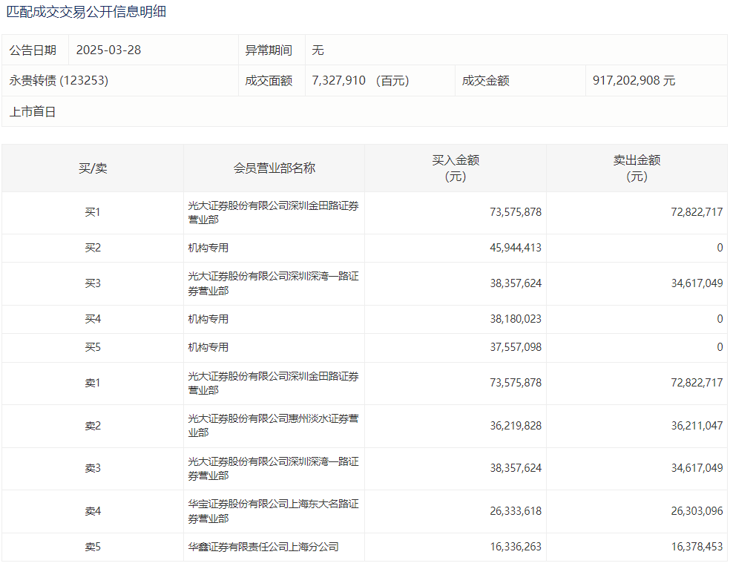Click the 永贵转债 (123253) bond name
The width and height of the screenshot is (733, 566).
coord(59,81)
